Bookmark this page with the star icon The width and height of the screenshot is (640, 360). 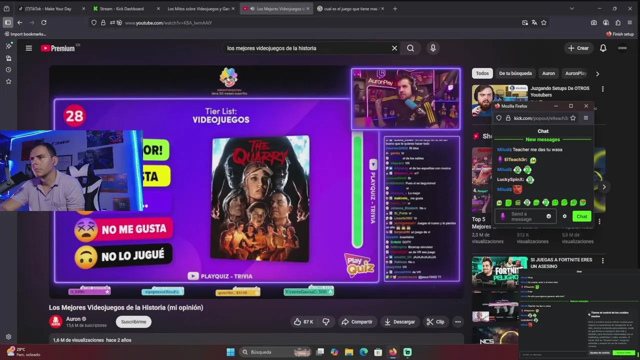pyautogui.click(x=543, y=22)
